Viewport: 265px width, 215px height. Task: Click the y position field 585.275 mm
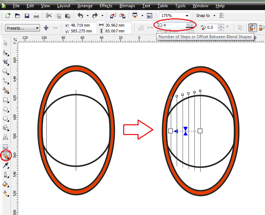click(x=83, y=31)
